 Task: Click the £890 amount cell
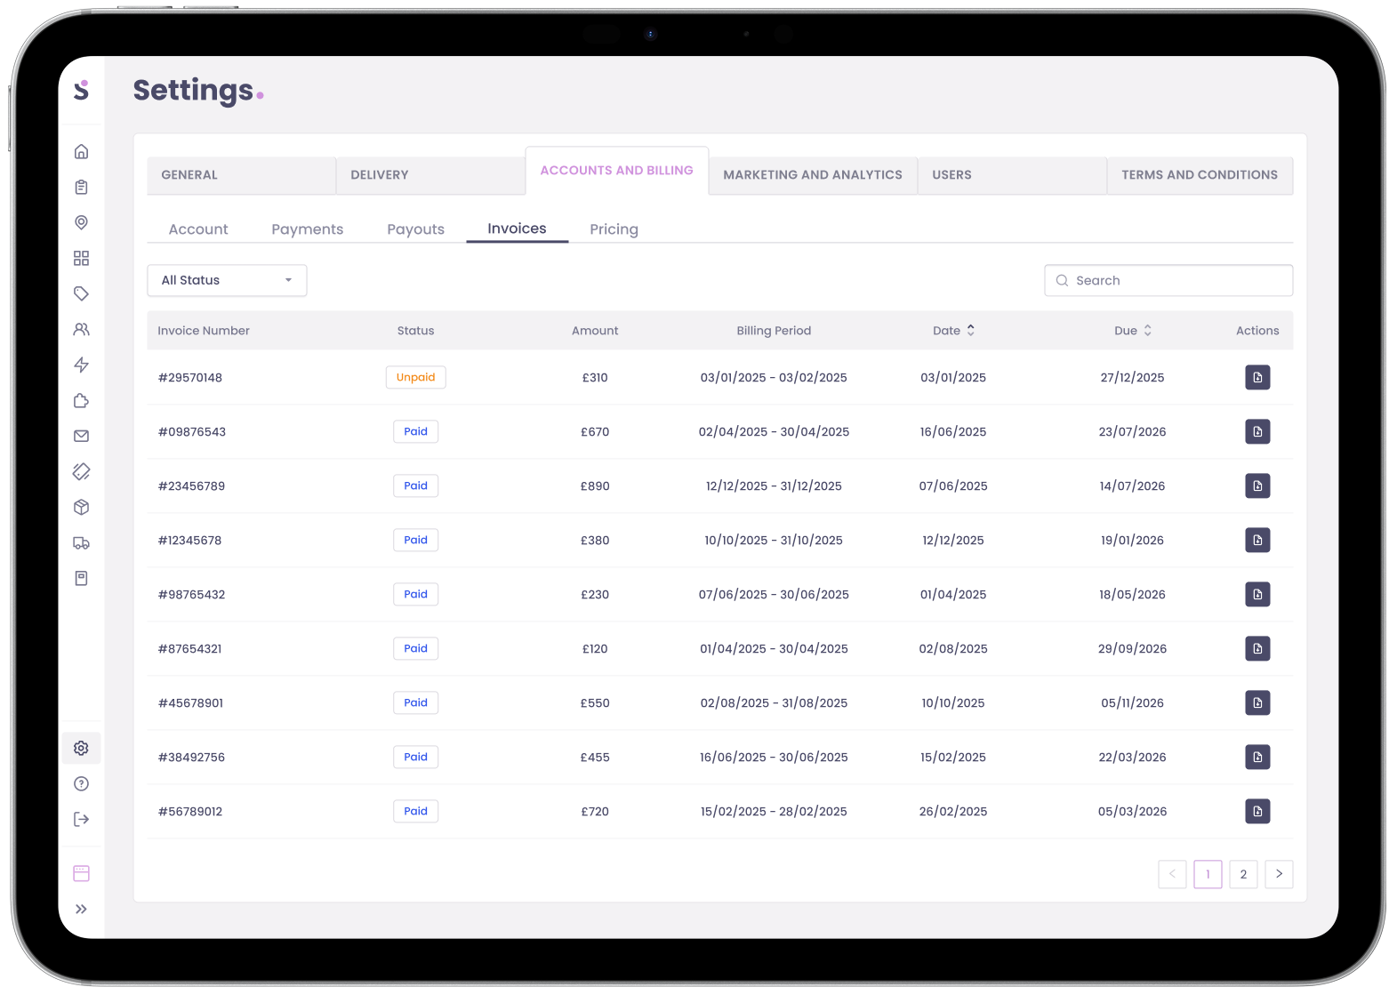coord(595,485)
